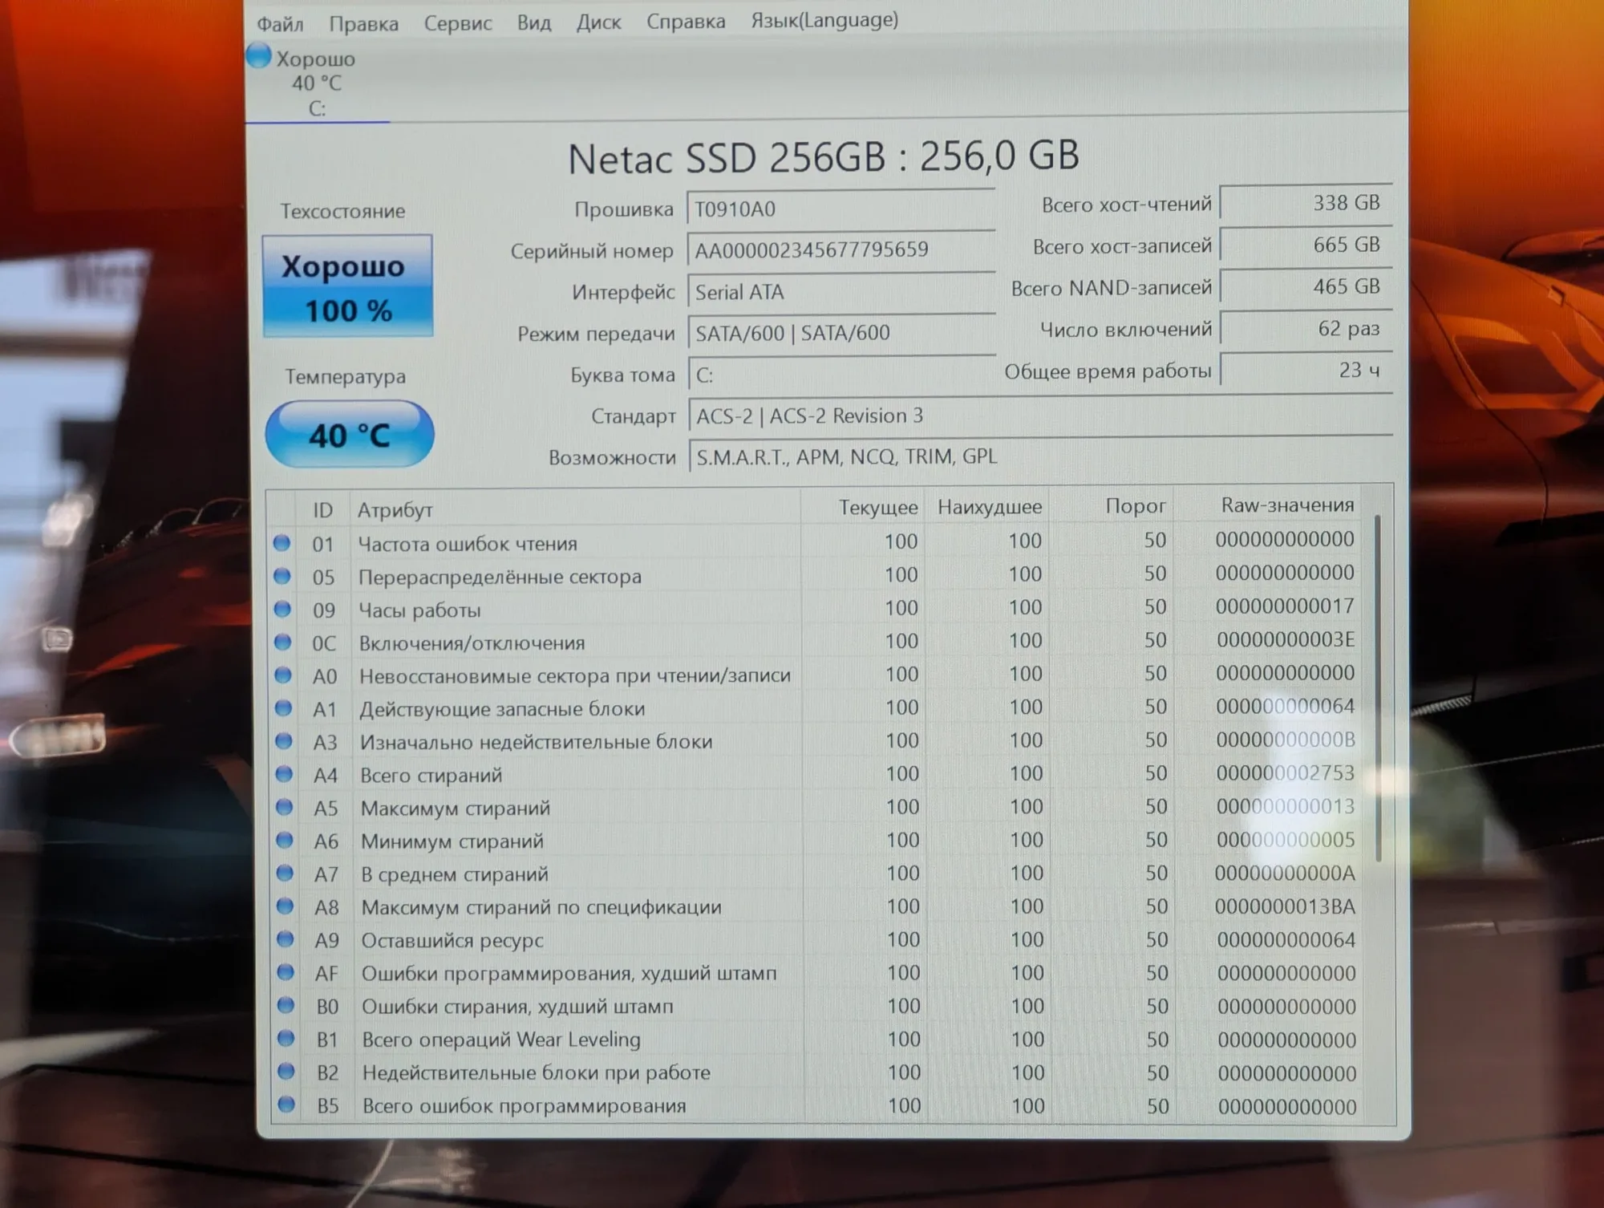Image resolution: width=1604 pixels, height=1208 pixels.
Task: Click the status orb for attribute B0
Action: 286,1004
